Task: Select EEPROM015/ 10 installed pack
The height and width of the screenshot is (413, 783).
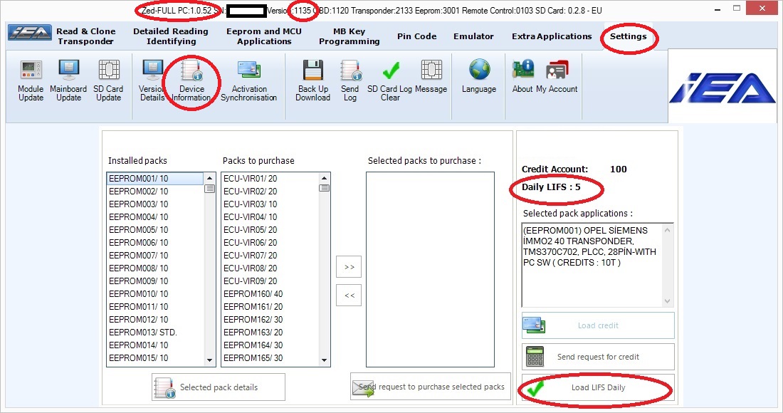Action: point(154,357)
